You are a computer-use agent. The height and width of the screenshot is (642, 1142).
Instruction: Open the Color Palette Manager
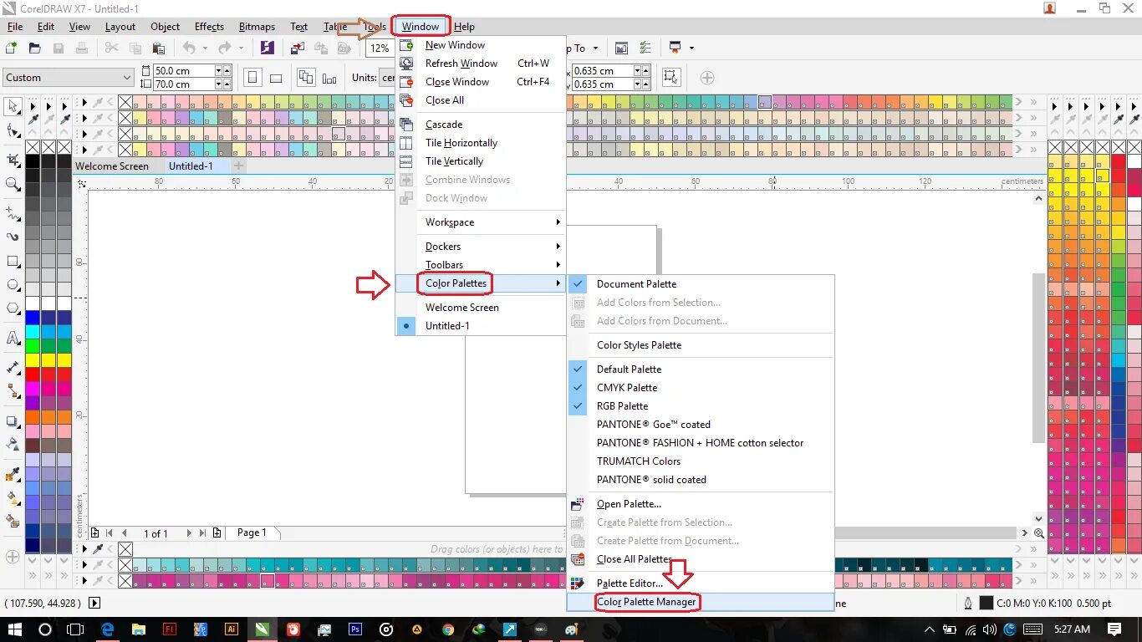(701, 602)
